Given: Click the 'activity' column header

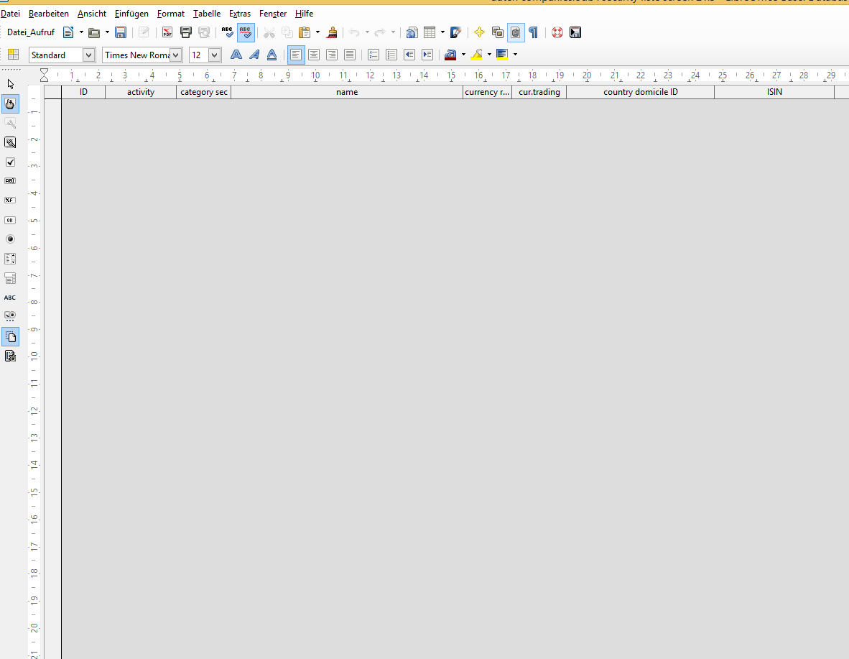Looking at the screenshot, I should point(141,92).
